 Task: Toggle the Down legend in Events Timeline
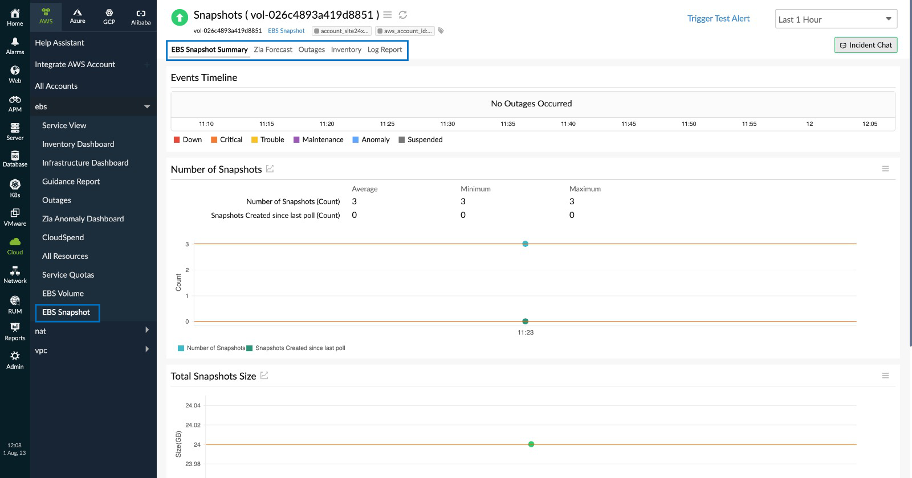[x=188, y=139]
